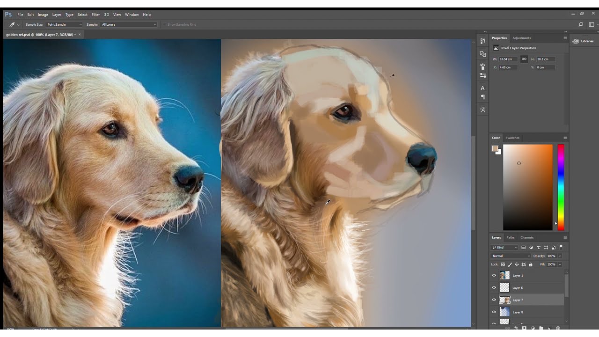Open the layer filter Kind dropdown
This screenshot has height=337, width=599.
click(504, 247)
